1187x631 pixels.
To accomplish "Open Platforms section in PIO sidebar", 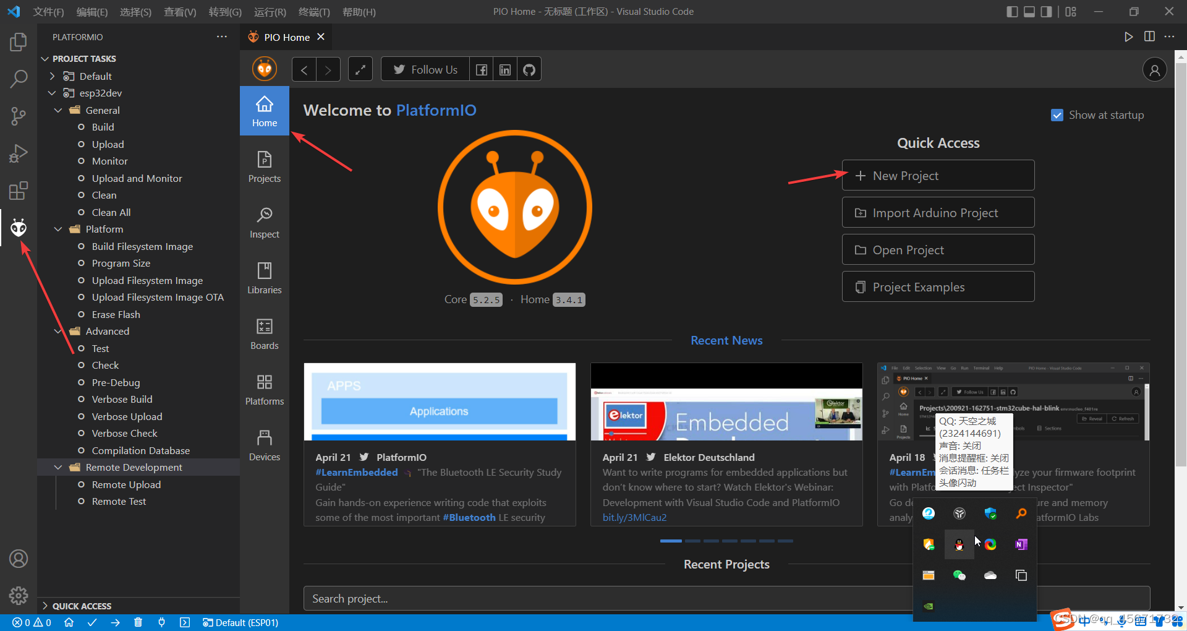I will 265,390.
